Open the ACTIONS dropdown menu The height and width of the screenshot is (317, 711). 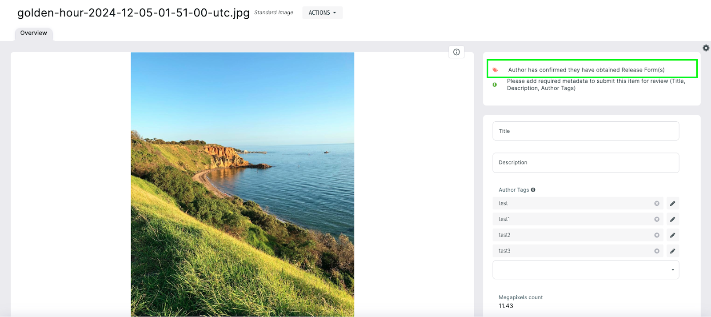(x=322, y=12)
